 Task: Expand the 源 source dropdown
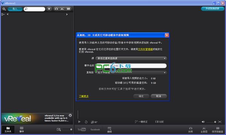pyautogui.click(x=131, y=58)
